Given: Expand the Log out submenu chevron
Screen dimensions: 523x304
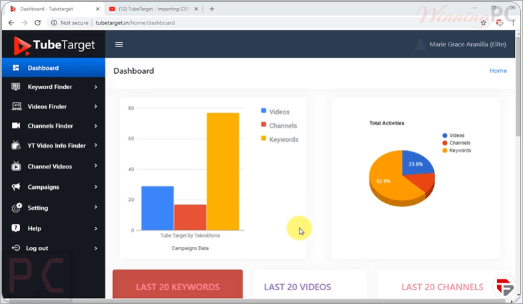Looking at the screenshot, I should pos(96,248).
